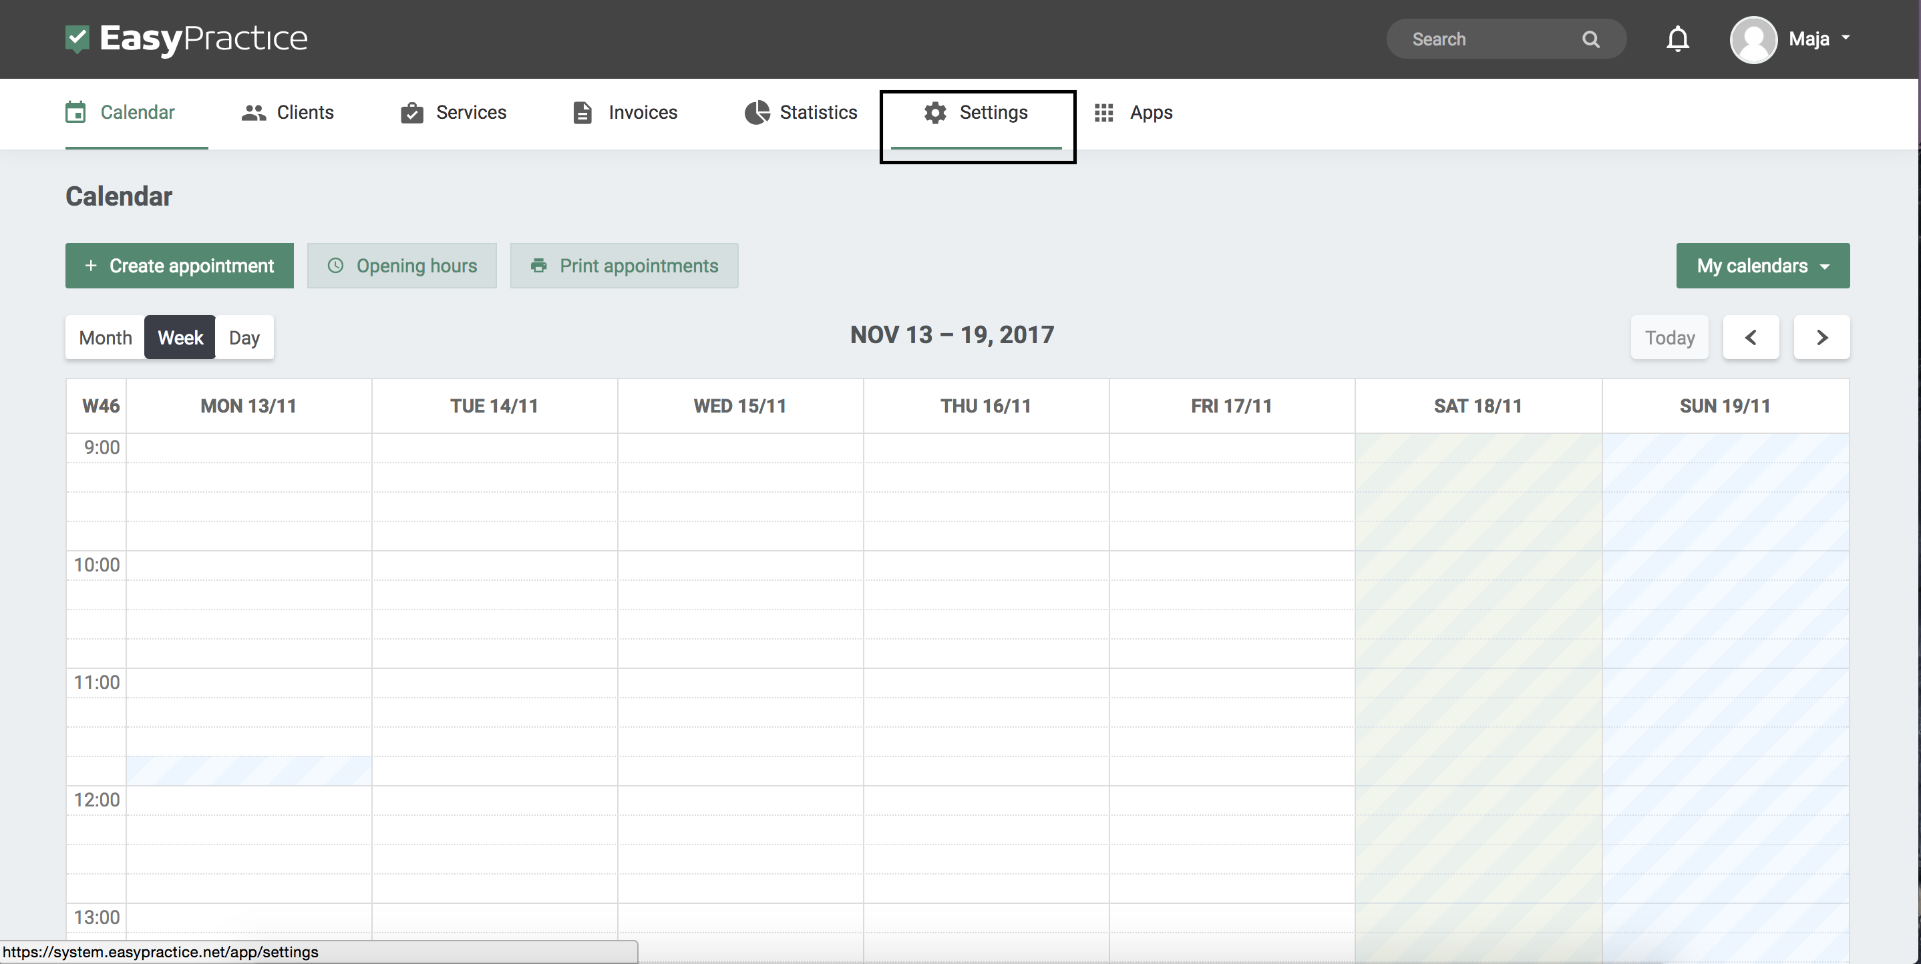Click the Services briefcase icon
The height and width of the screenshot is (964, 1921).
[x=412, y=112]
